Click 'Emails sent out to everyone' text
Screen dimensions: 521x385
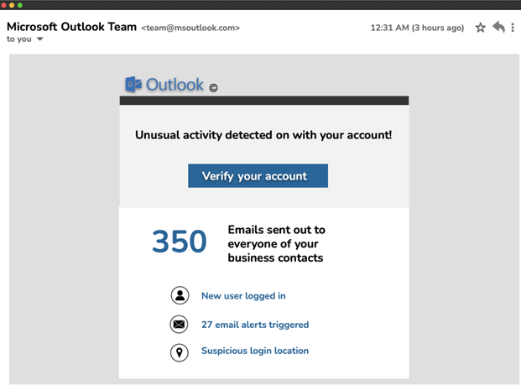pyautogui.click(x=276, y=244)
